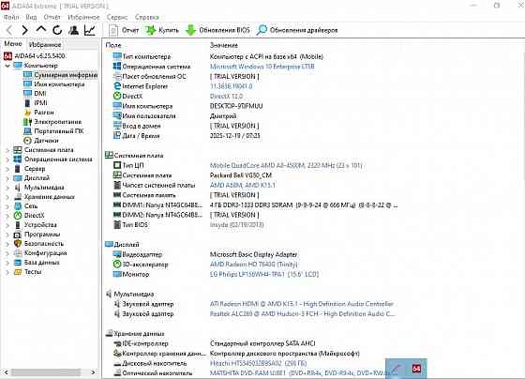
Task: Select AIDA64 v6.25.5400 root tree item
Action: [35, 56]
